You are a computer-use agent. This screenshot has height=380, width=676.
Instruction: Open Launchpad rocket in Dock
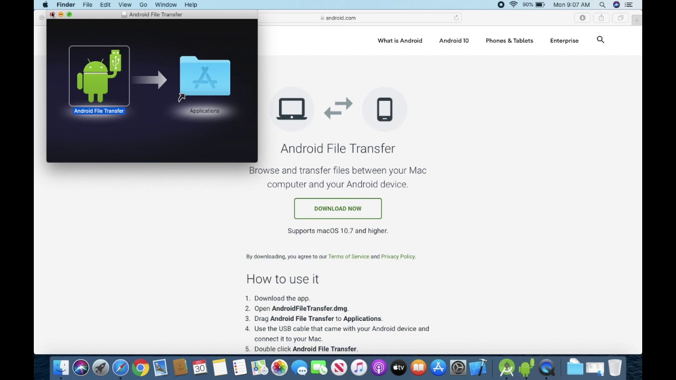100,367
